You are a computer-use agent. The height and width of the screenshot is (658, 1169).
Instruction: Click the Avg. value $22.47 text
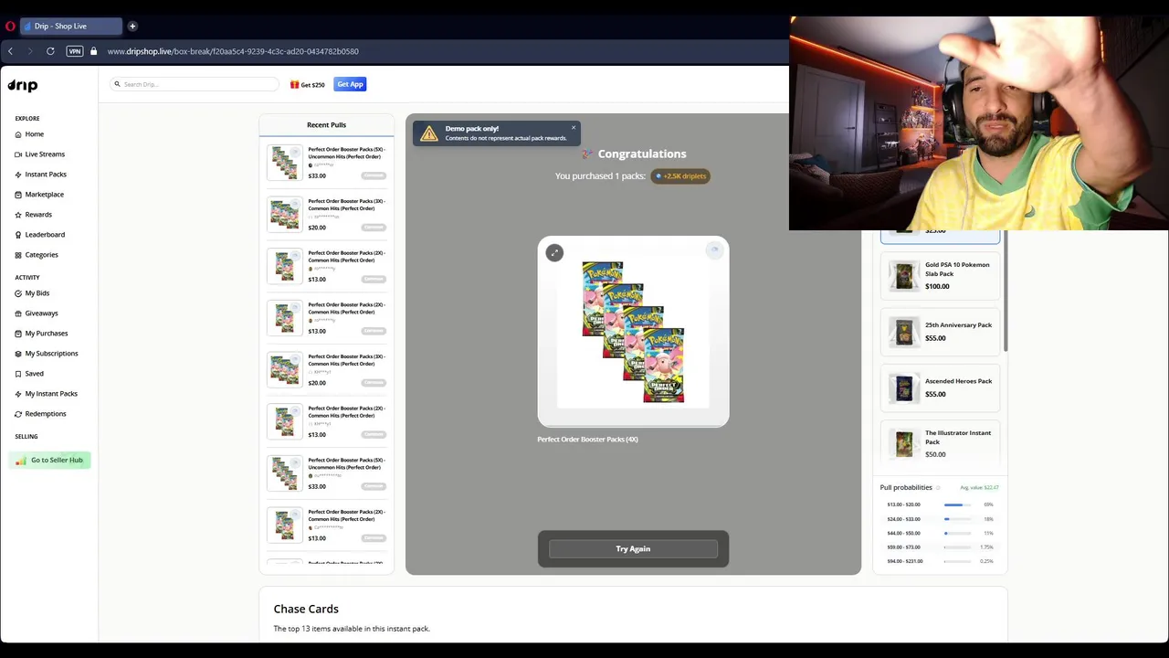pyautogui.click(x=979, y=488)
